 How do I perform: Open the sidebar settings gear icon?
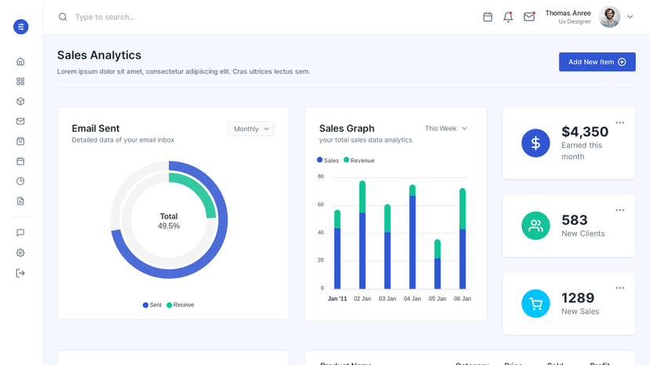pos(20,253)
